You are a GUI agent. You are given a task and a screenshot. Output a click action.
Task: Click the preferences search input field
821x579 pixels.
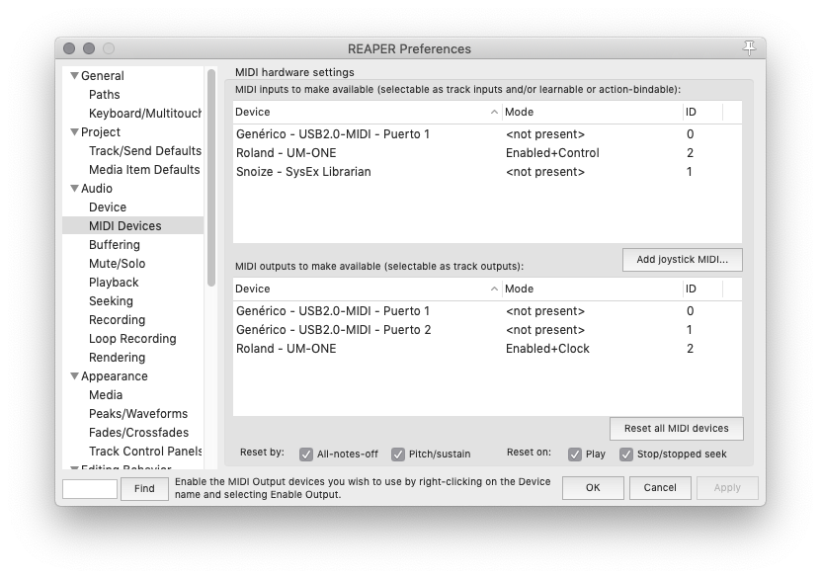pyautogui.click(x=90, y=489)
